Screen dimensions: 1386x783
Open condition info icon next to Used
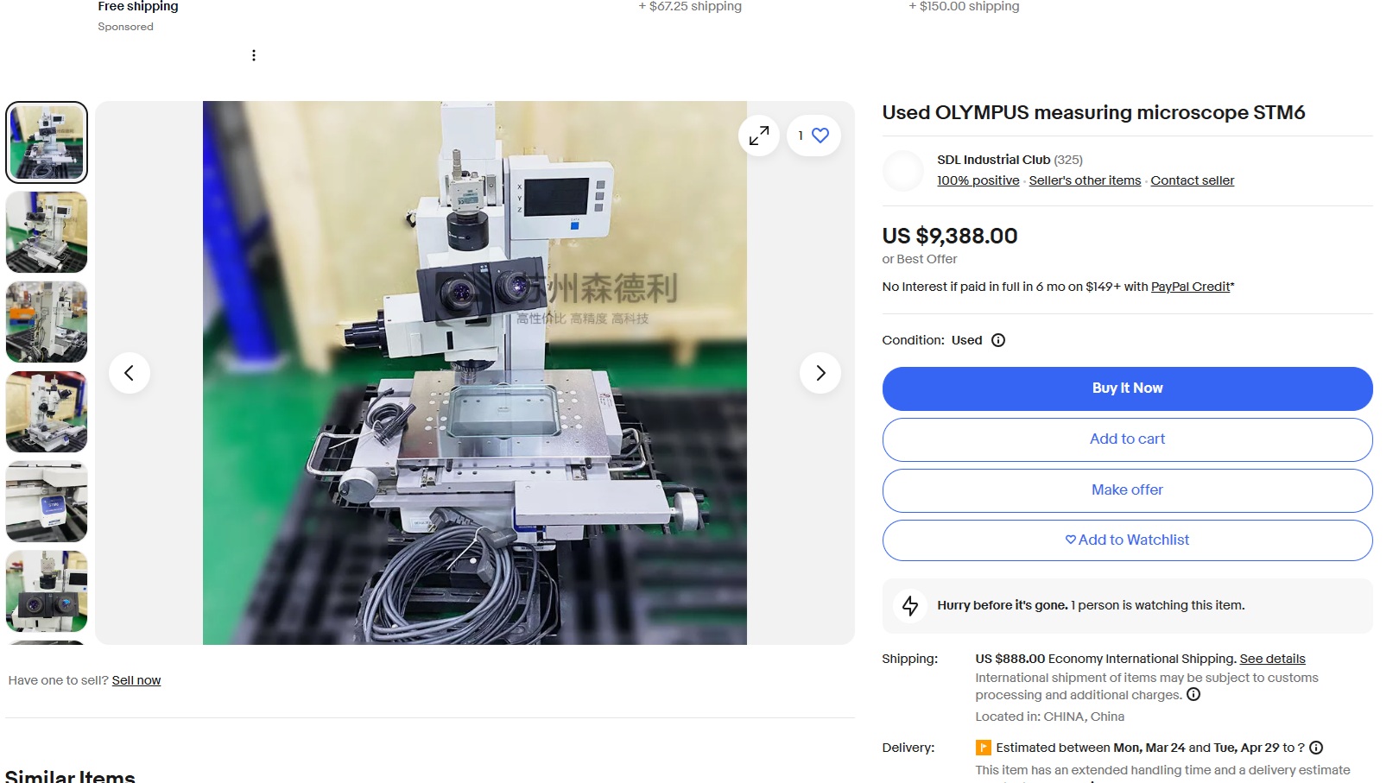coord(998,340)
